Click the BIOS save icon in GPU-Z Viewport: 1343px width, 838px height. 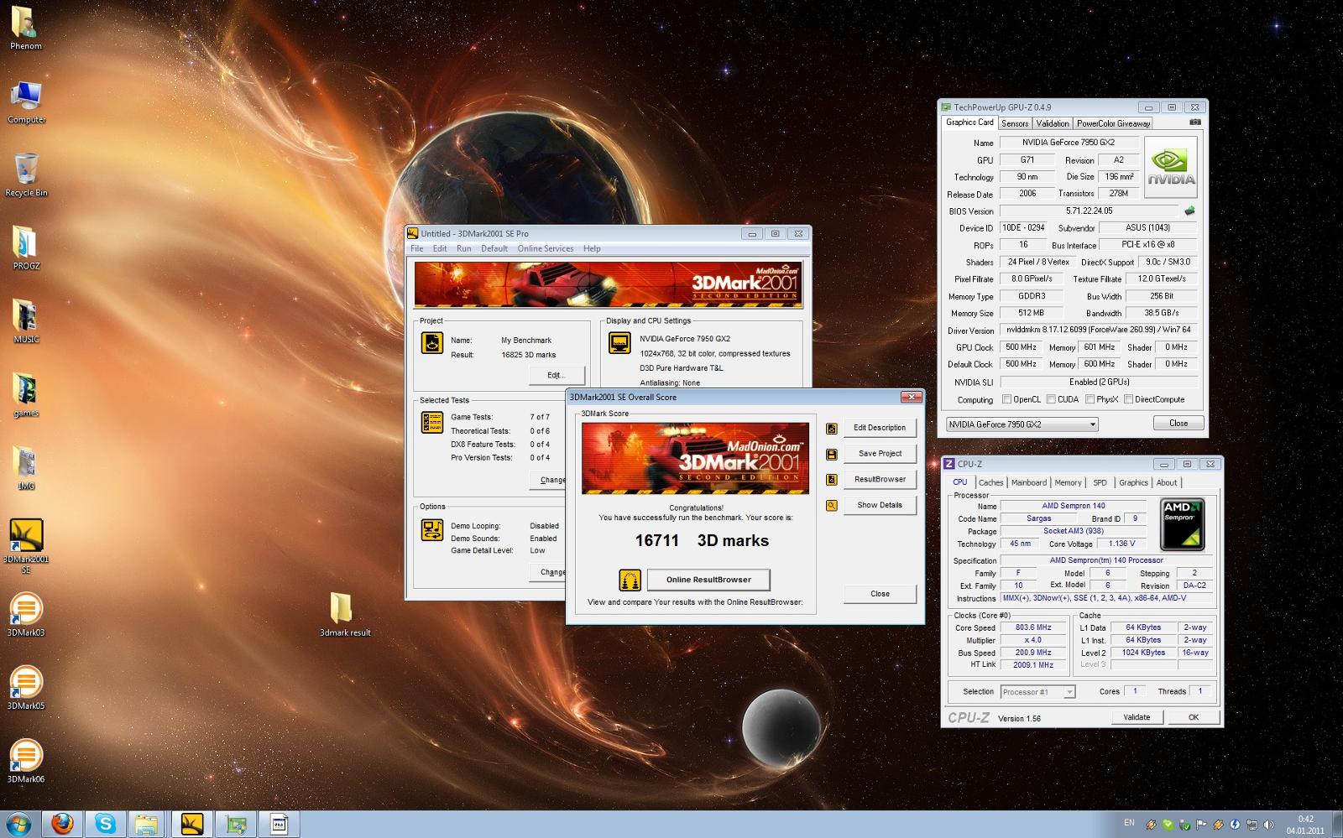point(1189,211)
